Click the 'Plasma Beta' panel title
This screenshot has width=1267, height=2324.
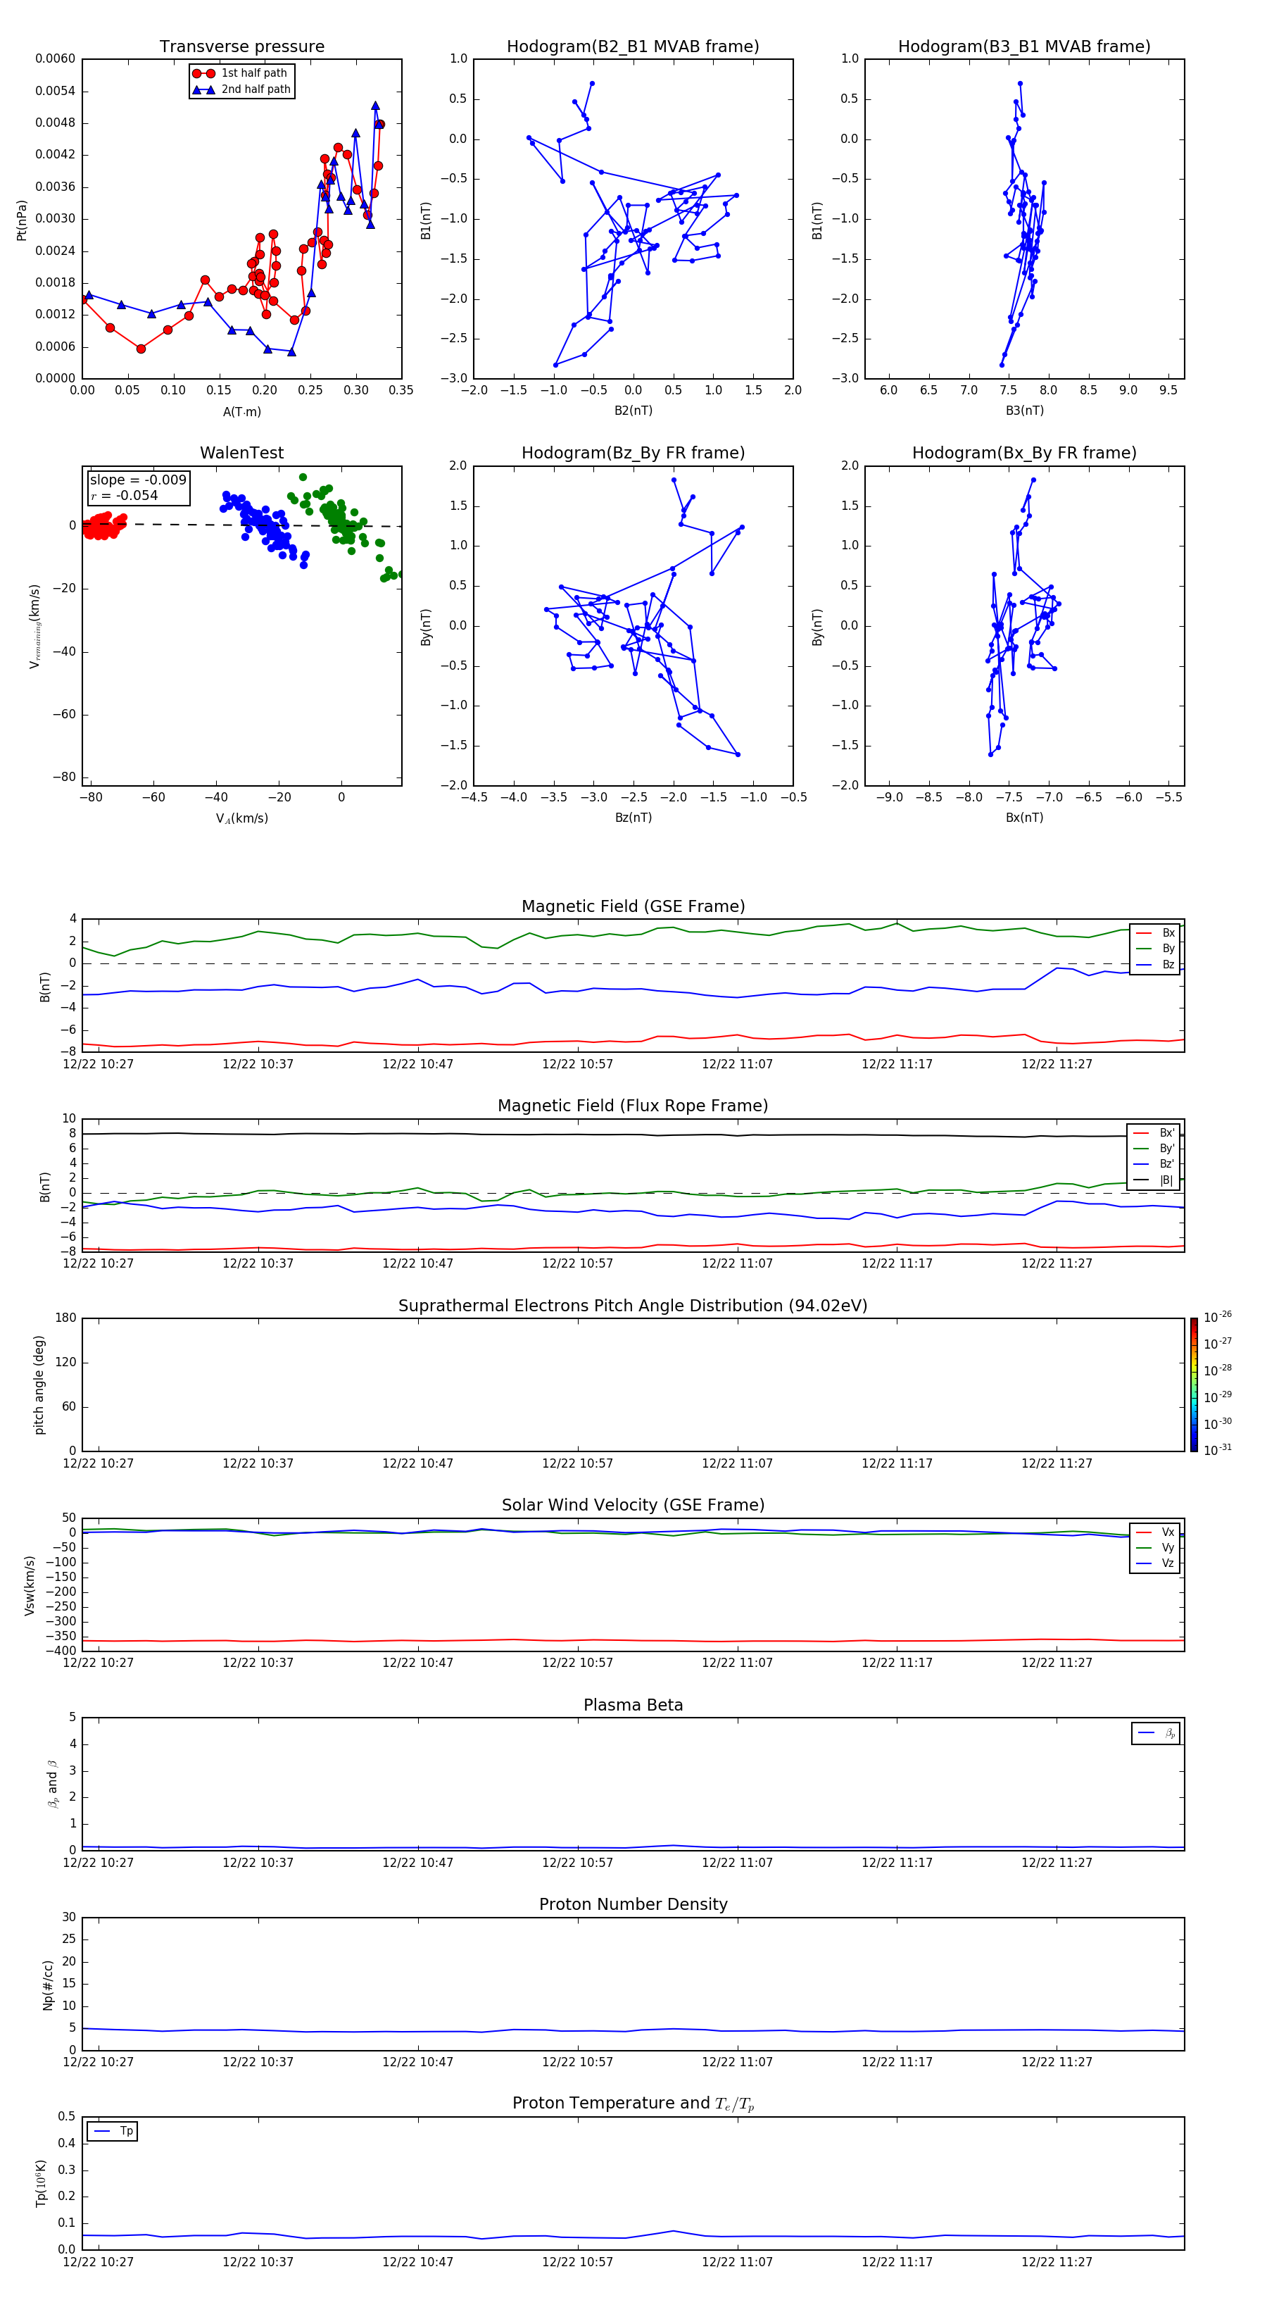click(633, 1706)
